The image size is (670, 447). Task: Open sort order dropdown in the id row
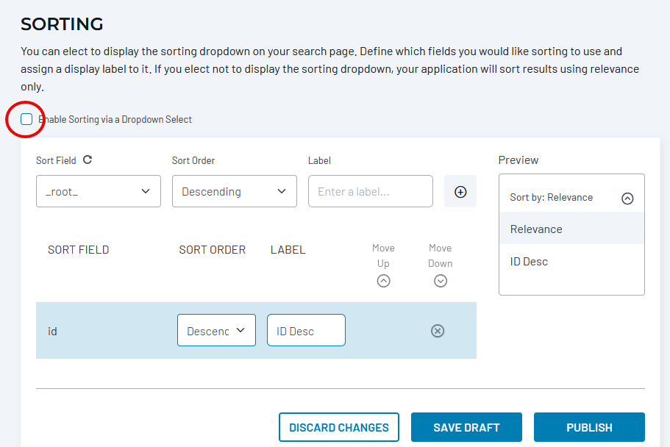point(216,331)
